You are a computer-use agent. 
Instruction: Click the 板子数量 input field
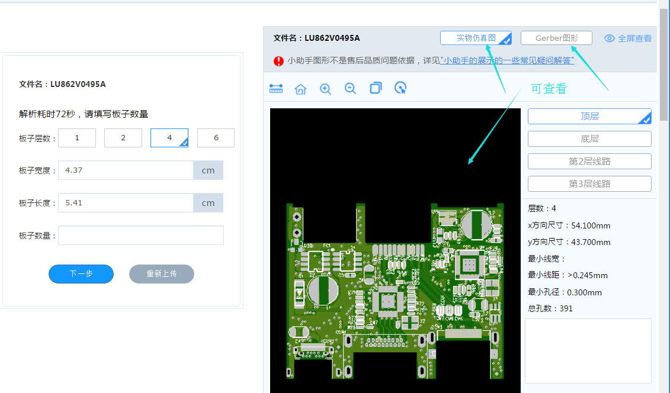[140, 235]
